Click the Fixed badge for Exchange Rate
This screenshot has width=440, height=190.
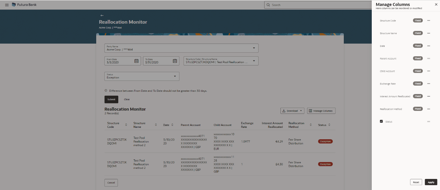(418, 84)
